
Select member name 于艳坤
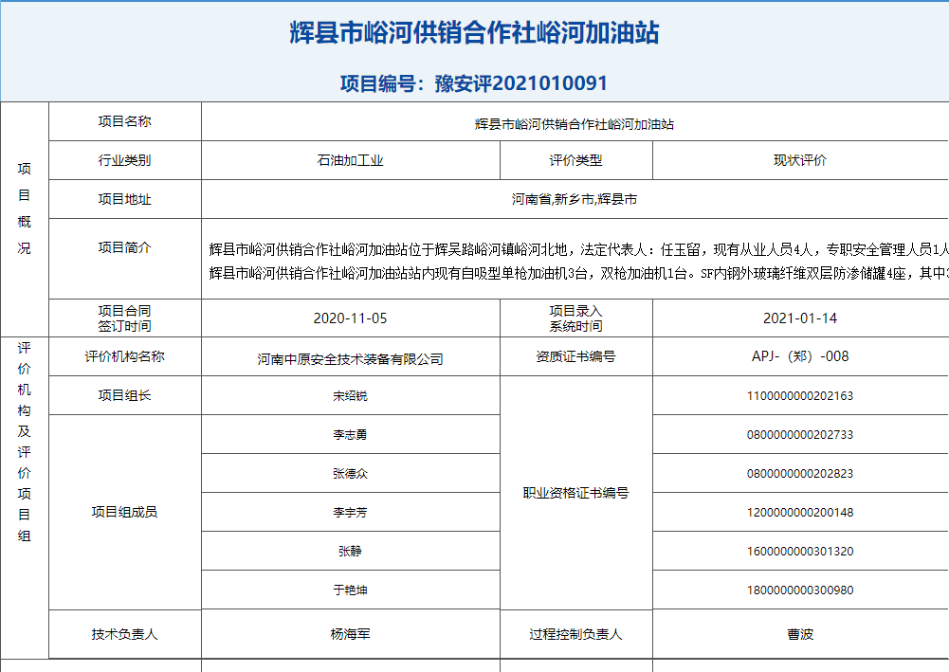pos(351,590)
